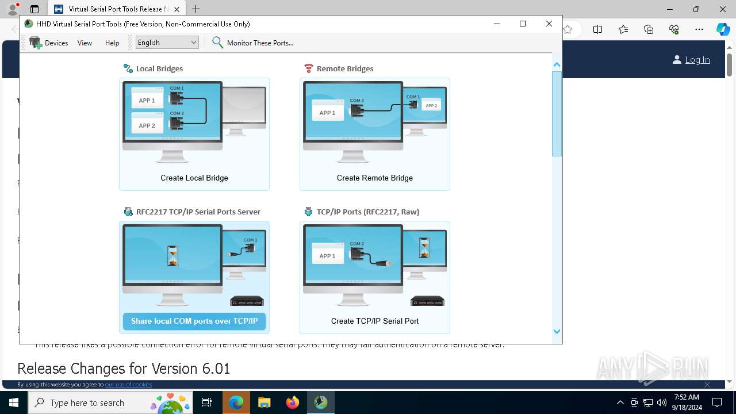Click the Remote Bridges illustration thumbnail
This screenshot has width=736, height=414.
375,122
